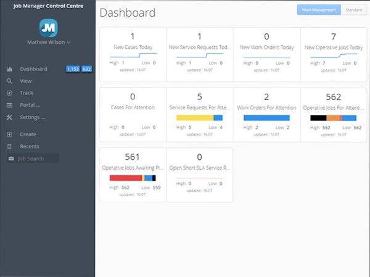Open the Track menu item

(27, 93)
